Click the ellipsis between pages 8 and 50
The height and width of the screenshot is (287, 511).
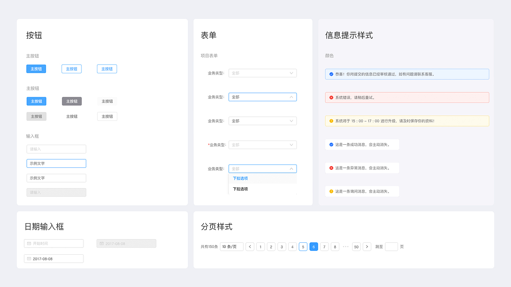click(x=346, y=247)
